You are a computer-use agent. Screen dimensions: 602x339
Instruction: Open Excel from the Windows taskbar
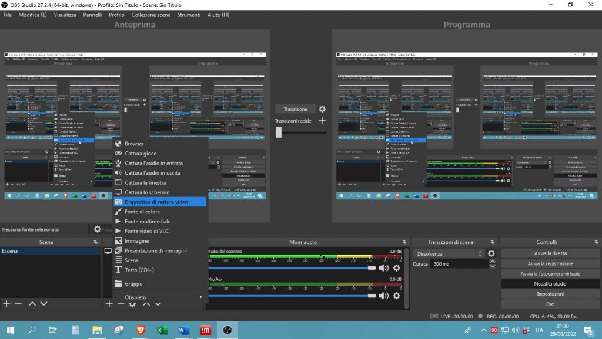coord(162,330)
